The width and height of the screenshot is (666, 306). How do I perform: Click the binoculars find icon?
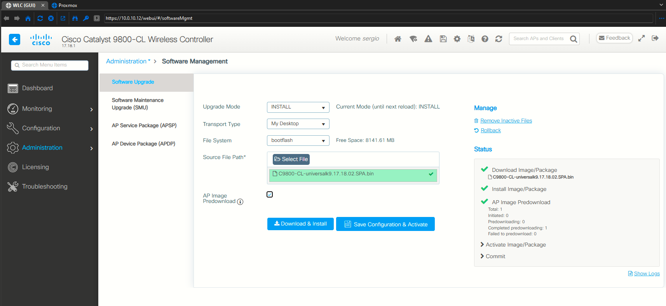(75, 18)
